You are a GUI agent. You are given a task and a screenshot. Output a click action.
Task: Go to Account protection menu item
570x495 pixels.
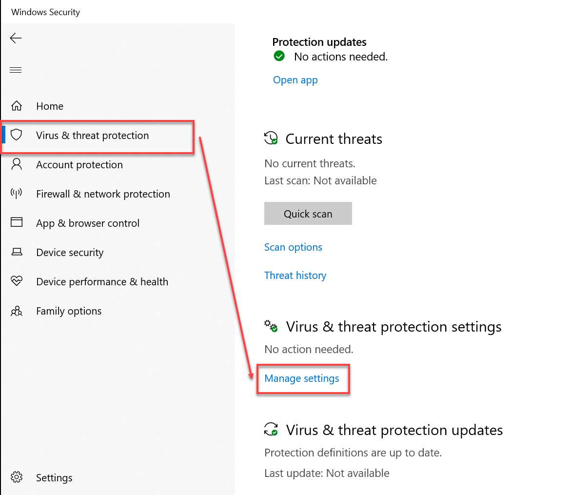79,165
